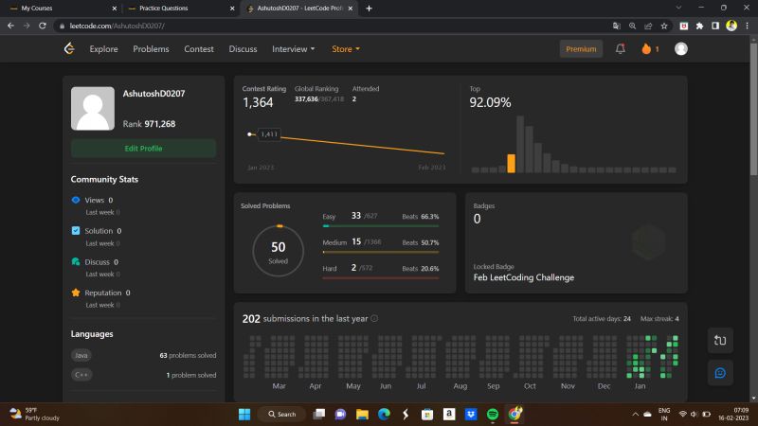Click the 1,411 rating data point
This screenshot has width=758, height=426.
(x=249, y=134)
